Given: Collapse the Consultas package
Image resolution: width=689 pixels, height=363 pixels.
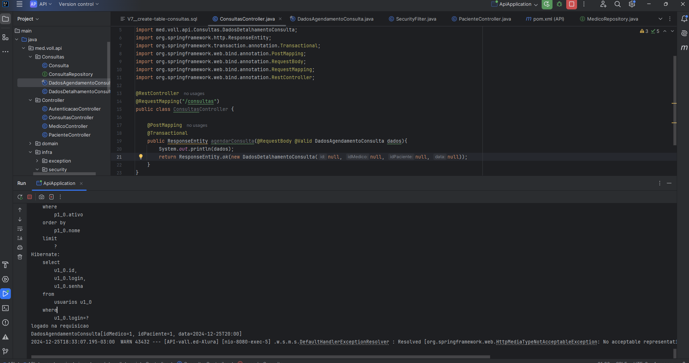Looking at the screenshot, I should click(x=30, y=57).
